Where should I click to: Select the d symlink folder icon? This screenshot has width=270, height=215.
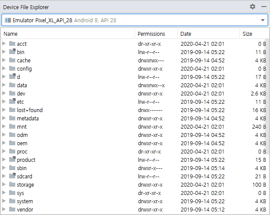click(x=12, y=76)
